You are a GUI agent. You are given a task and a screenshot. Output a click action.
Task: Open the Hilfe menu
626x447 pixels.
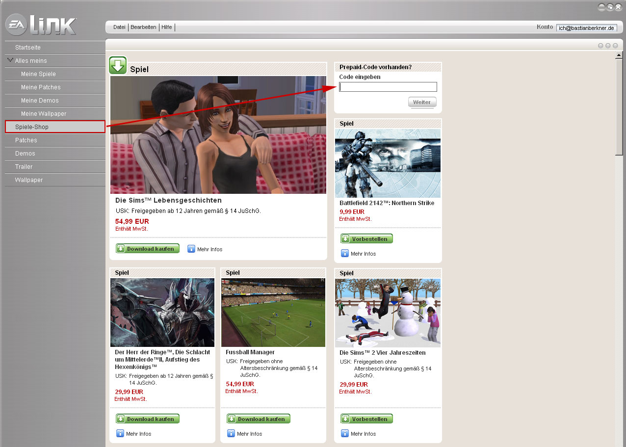(x=167, y=27)
